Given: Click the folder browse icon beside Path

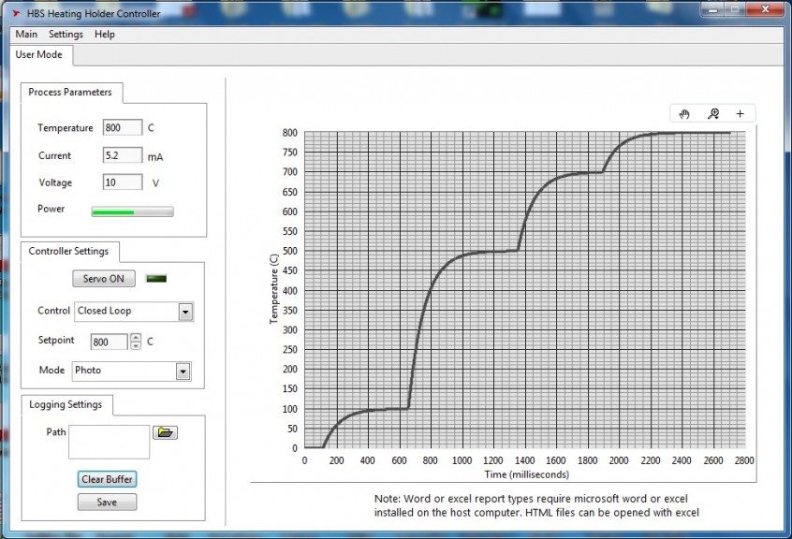Looking at the screenshot, I should tap(165, 432).
